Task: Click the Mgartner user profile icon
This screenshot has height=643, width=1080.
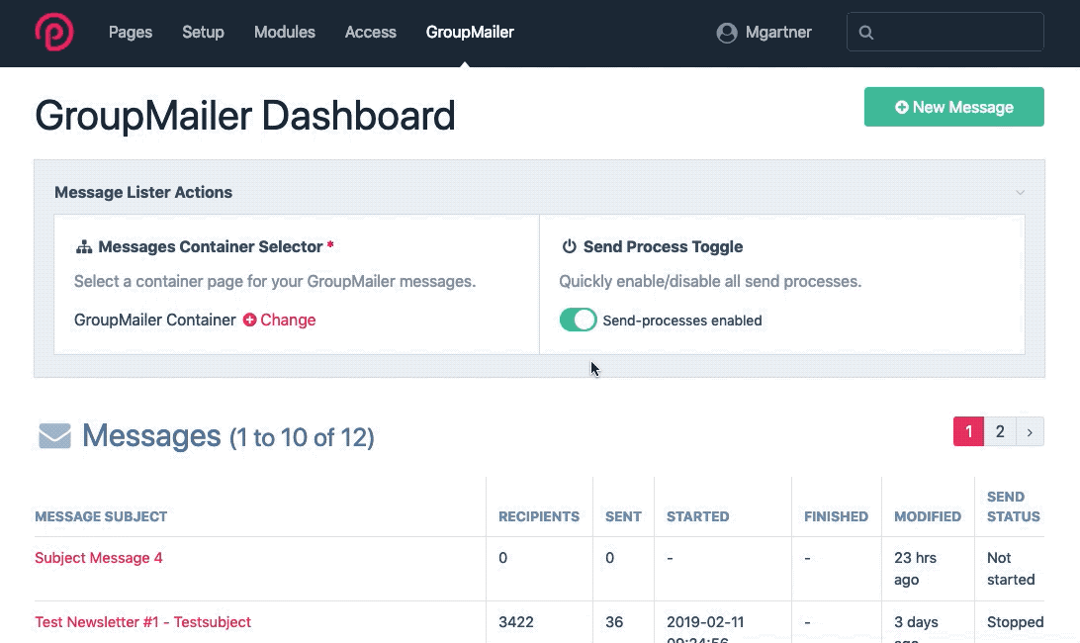Action: [x=727, y=33]
